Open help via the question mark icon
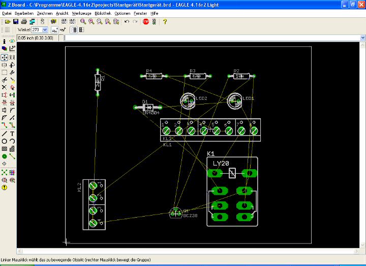This screenshot has width=366, height=266. [165, 22]
